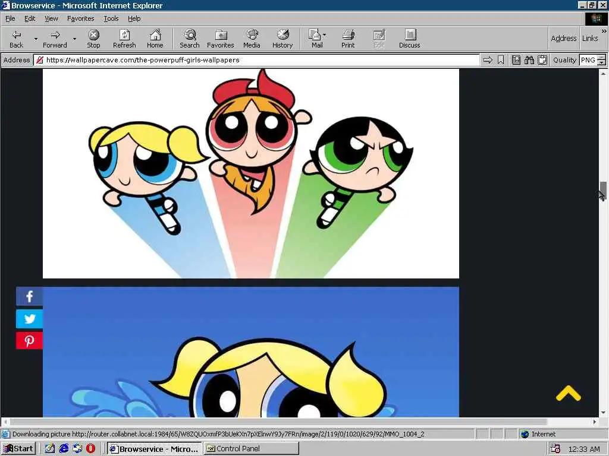Screen dimensions: 609x456
Task: Increase Quality using the spinner up arrow
Action: click(x=602, y=58)
